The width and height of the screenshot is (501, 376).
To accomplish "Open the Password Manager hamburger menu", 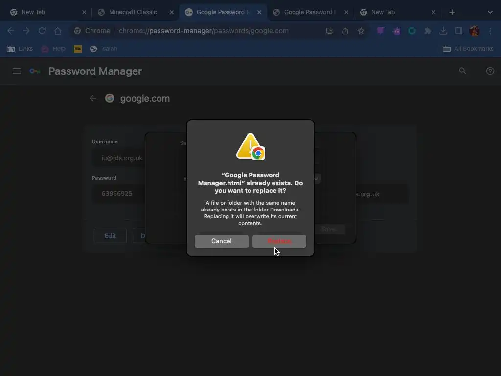I will [17, 71].
